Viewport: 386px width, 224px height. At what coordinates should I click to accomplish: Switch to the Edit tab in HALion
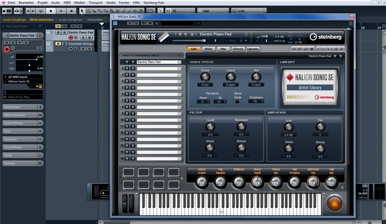[x=194, y=49]
